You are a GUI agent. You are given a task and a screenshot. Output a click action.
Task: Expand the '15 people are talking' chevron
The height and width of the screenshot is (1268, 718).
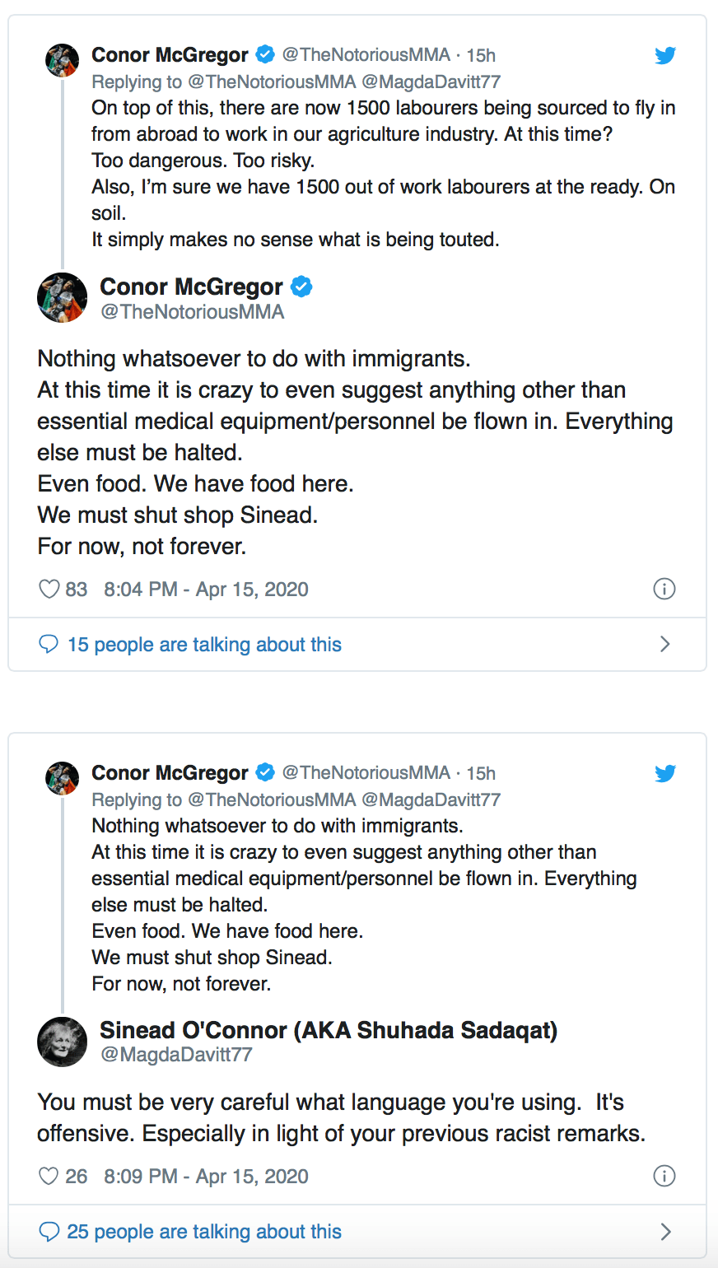[665, 645]
